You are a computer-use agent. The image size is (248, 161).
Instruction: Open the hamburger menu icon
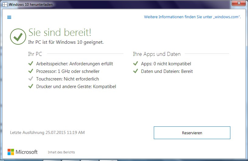pyautogui.click(x=9, y=17)
